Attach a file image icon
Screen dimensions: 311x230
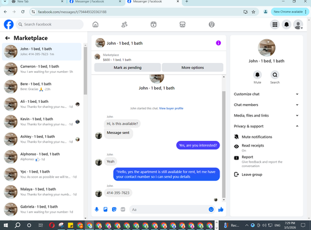coord(105,209)
